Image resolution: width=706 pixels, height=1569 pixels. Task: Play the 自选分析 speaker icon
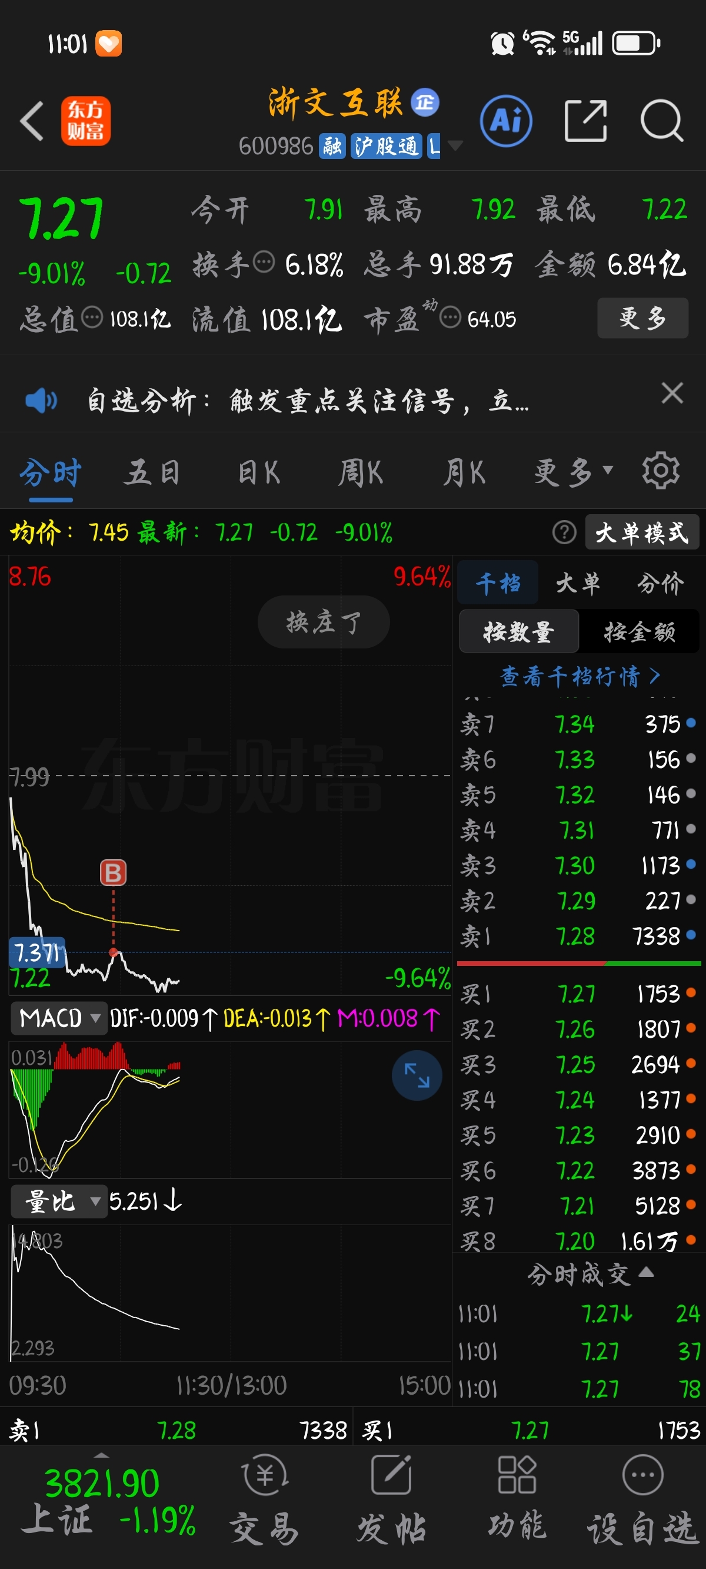[41, 400]
